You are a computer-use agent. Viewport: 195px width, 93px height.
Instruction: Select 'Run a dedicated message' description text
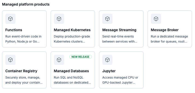(169, 36)
